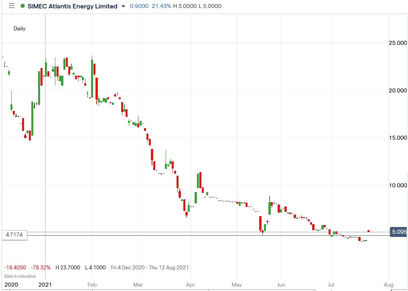
Task: Open the SIMEC Atlantis Energy instrument dropdown
Action: (122, 6)
